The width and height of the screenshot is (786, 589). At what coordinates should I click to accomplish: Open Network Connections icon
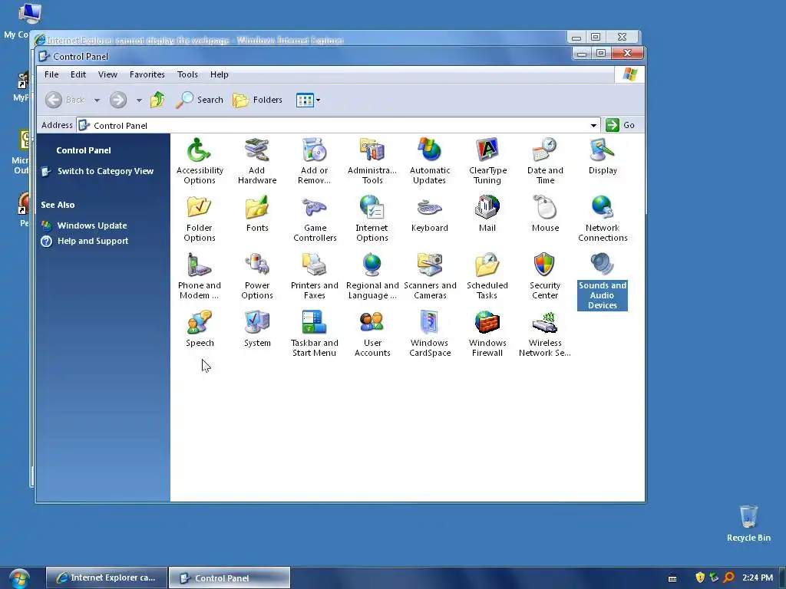coord(603,219)
